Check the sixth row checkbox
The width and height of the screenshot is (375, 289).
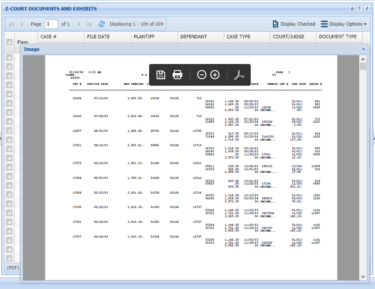click(9, 103)
